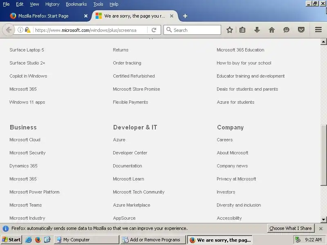
Task: Bookmark this page with the star
Action: (x=230, y=30)
